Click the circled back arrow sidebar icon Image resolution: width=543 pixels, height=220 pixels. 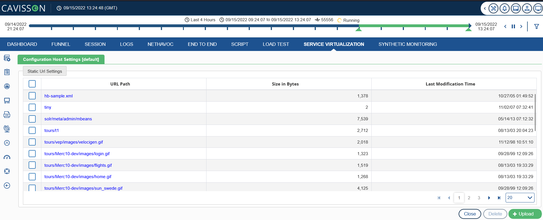(x=7, y=185)
